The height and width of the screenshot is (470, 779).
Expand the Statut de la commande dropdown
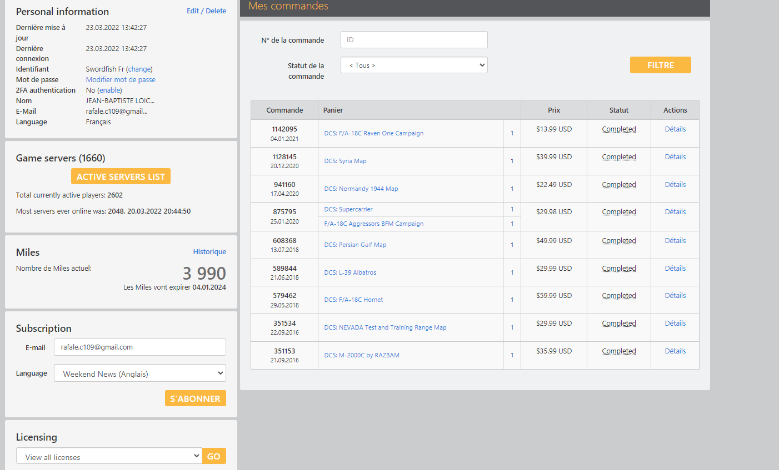click(414, 65)
